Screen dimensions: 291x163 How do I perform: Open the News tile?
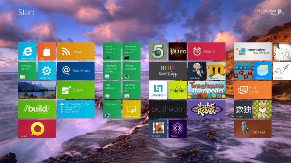coord(76,51)
